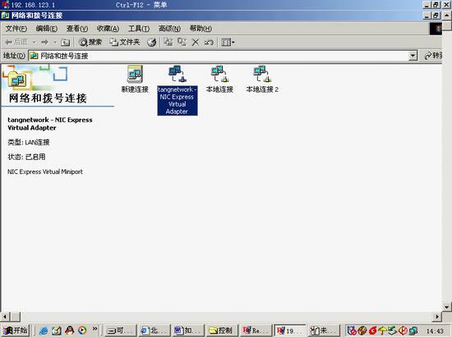Click the 开始 Start button
The image size is (452, 338).
16,331
